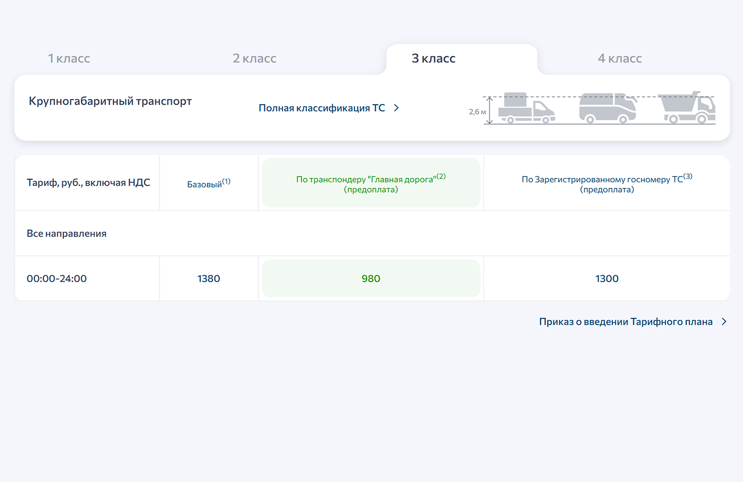This screenshot has width=743, height=482.
Task: Click the 2,6 м height marker
Action: pyautogui.click(x=478, y=112)
